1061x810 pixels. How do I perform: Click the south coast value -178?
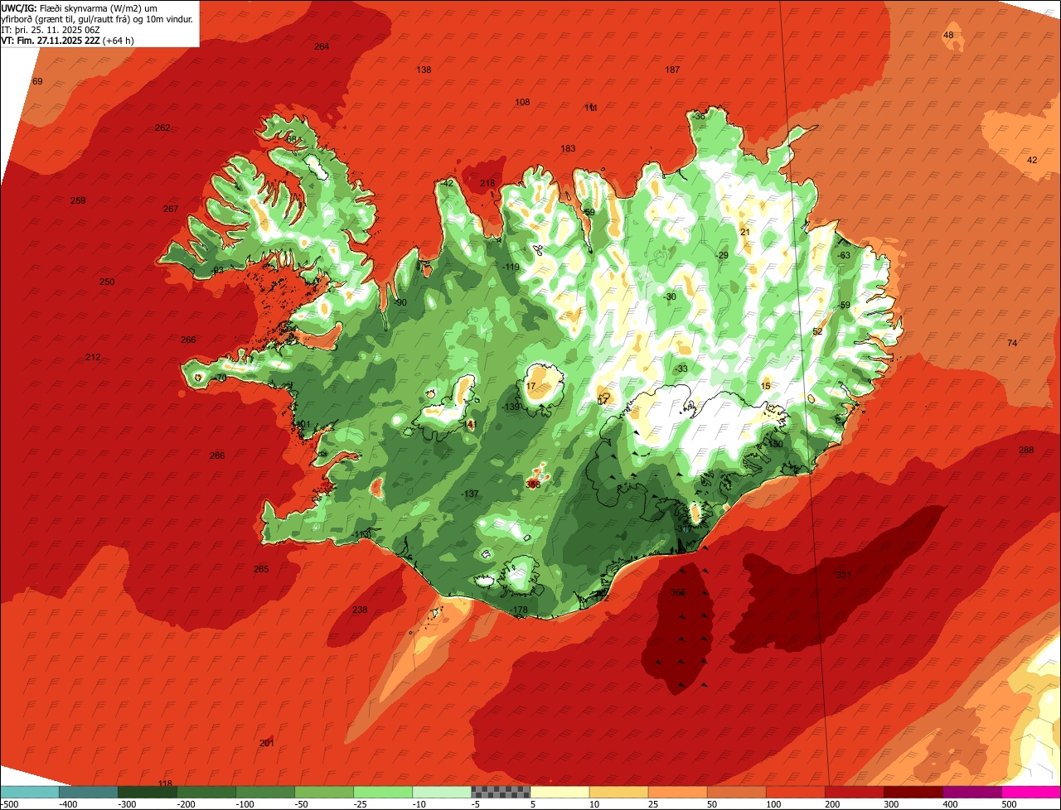coord(519,610)
